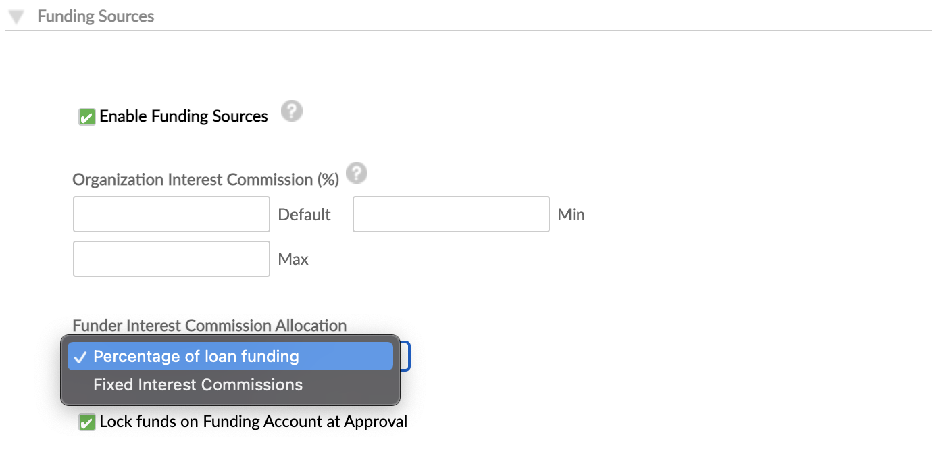Click the Funder Interest Commission Allocation label
This screenshot has height=454, width=939.
tap(209, 325)
